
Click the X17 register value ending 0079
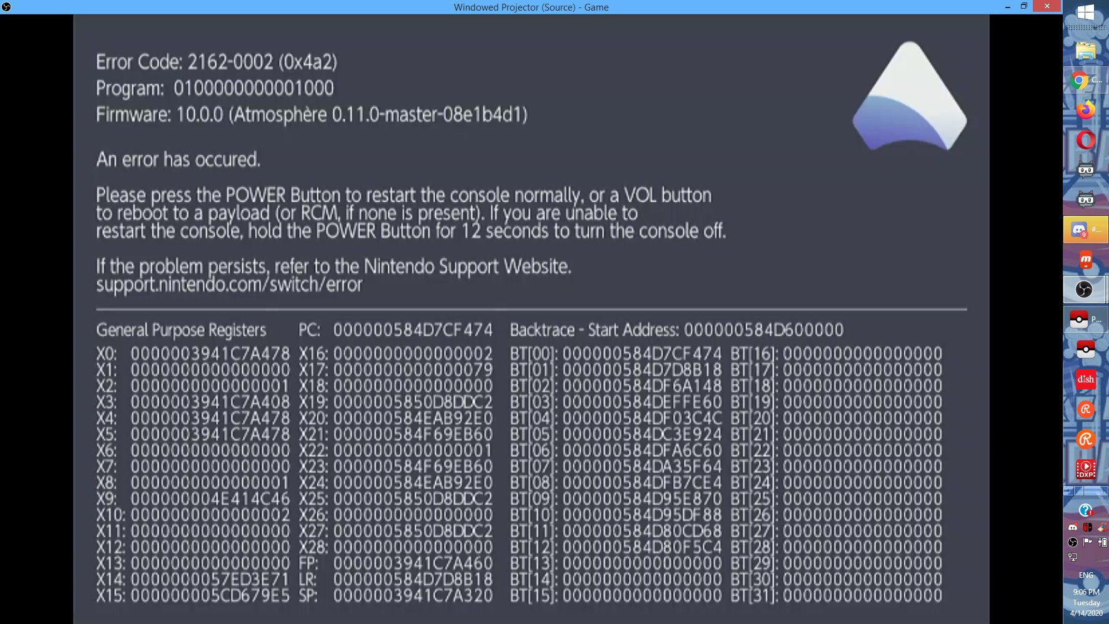(x=413, y=369)
